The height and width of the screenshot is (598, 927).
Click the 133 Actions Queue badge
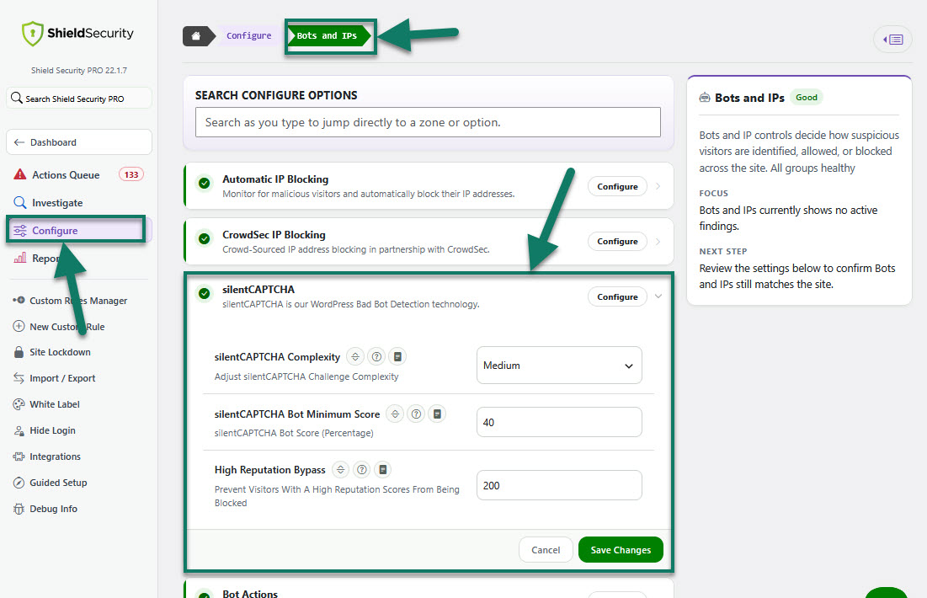pyautogui.click(x=131, y=174)
